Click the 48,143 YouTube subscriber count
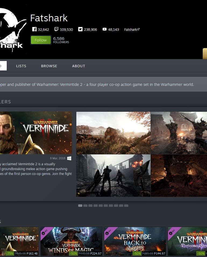Image resolution: width=207 pixels, height=257 pixels. [113, 29]
